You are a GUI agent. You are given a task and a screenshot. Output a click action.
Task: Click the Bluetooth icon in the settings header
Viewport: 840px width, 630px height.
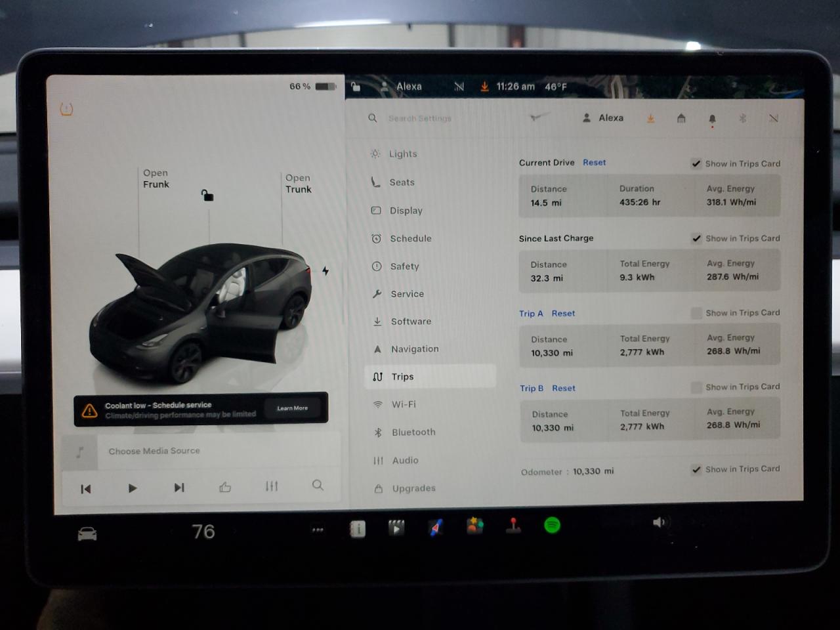742,118
